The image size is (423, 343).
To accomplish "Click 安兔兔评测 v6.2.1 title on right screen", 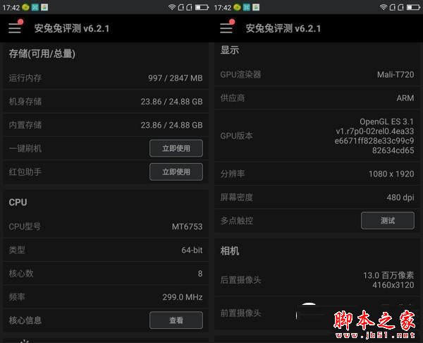I will (283, 28).
